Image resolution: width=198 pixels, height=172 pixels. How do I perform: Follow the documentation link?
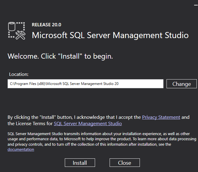[x=21, y=149]
